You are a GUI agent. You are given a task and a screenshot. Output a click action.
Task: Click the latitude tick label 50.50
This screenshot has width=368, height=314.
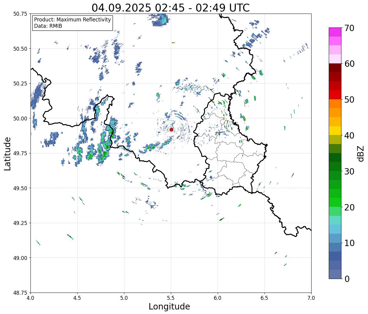[x=21, y=49]
